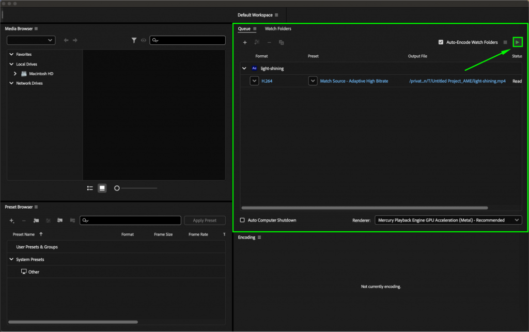The width and height of the screenshot is (529, 332).
Task: Open the Renderer dropdown menu
Action: (448, 220)
